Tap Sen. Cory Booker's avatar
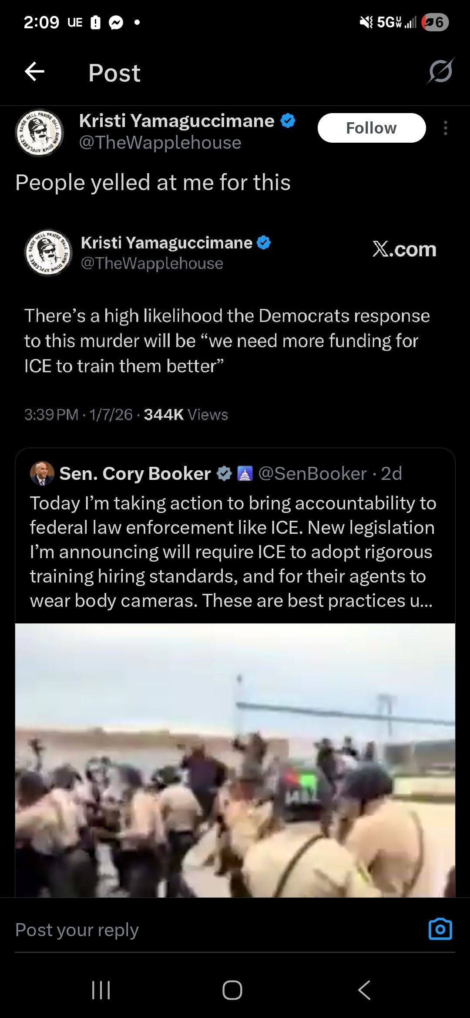Screen dimensions: 470x1018 (42, 473)
